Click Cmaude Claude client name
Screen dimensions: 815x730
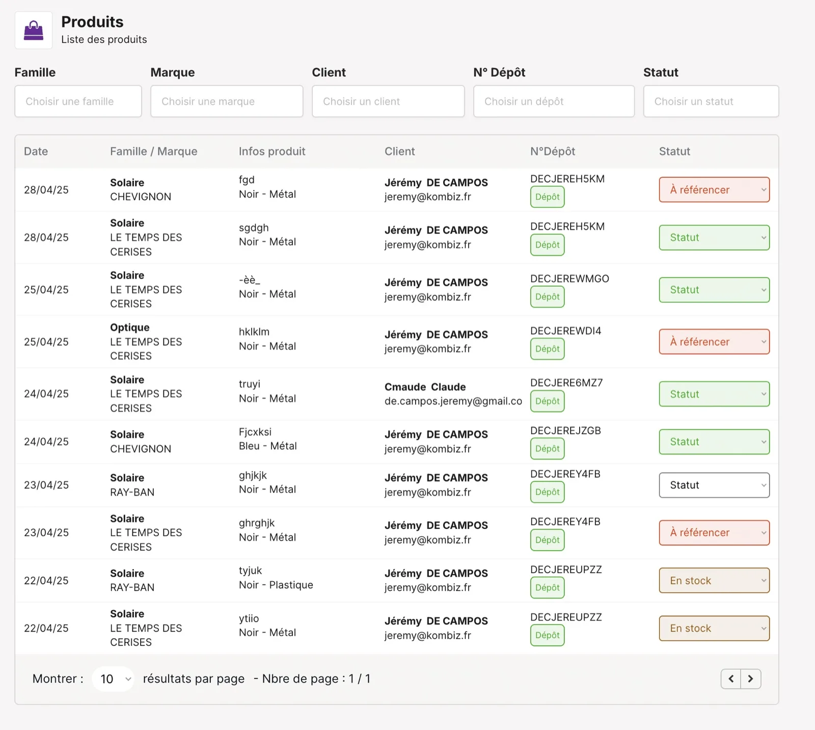tap(425, 387)
